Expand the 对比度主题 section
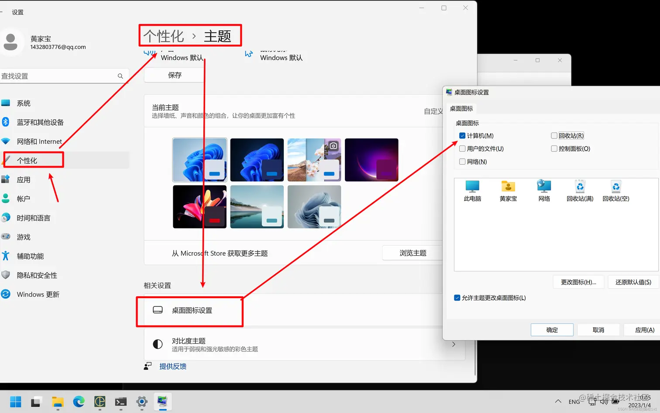 pos(453,344)
